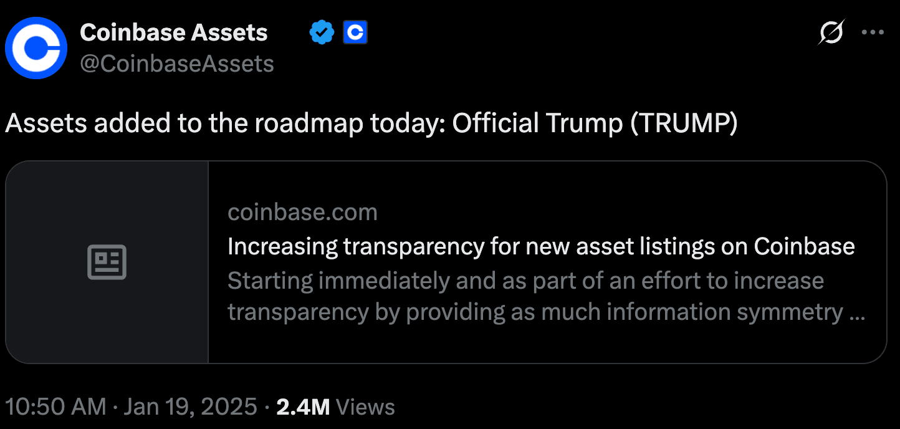Open Grok actions for this post

pyautogui.click(x=831, y=32)
